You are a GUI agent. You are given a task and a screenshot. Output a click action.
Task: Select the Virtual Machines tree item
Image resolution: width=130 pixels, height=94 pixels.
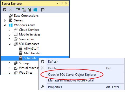pos(29,68)
